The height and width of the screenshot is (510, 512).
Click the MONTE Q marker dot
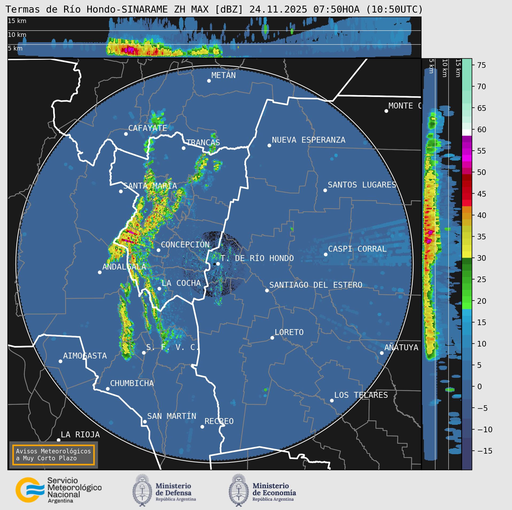pos(386,111)
